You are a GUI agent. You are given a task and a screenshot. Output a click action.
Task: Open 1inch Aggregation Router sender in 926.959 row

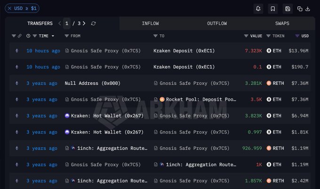pyautogui.click(x=112, y=148)
